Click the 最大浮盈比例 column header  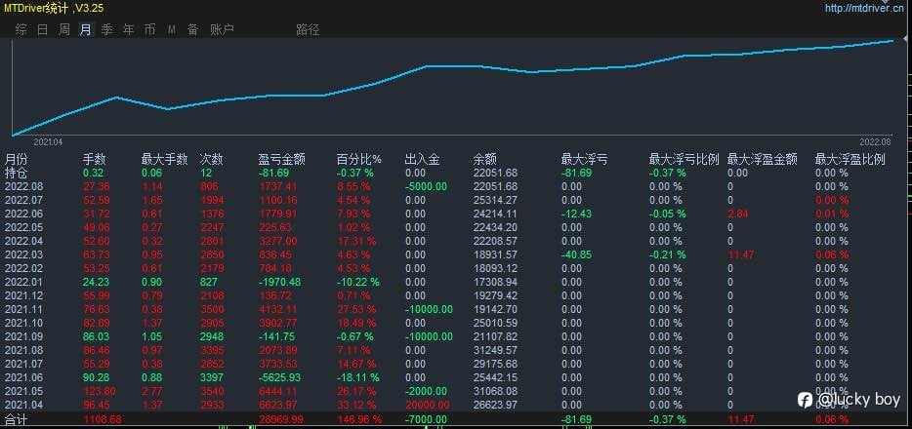pyautogui.click(x=850, y=159)
